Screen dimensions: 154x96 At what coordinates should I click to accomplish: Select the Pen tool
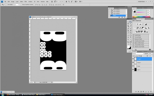pyautogui.click(x=128, y=37)
